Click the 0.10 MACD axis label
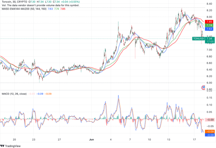This screenshot has width=216, height=148. 209,105
